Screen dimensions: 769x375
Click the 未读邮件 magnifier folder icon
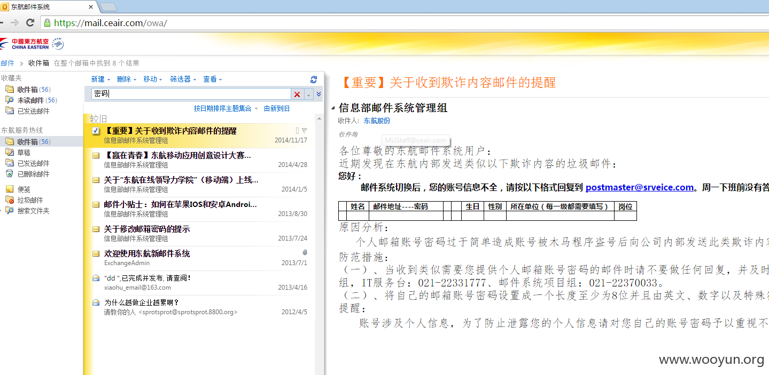coord(9,100)
